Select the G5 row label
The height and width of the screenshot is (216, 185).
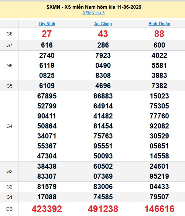(x=9, y=86)
